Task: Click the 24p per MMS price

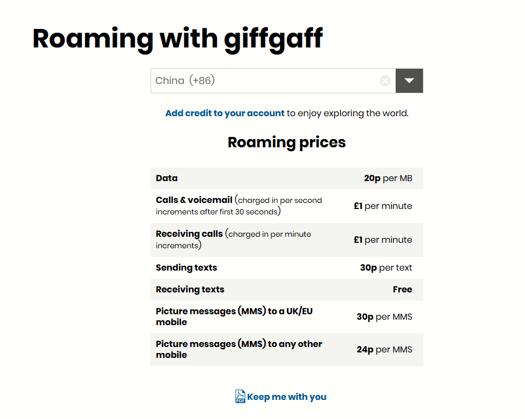Action: click(x=384, y=350)
